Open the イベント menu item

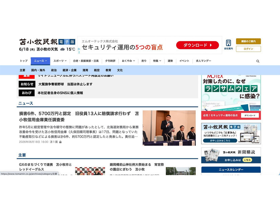coord(184,61)
